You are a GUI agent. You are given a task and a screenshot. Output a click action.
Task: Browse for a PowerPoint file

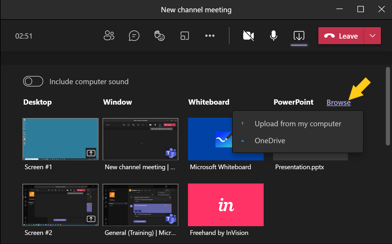339,102
